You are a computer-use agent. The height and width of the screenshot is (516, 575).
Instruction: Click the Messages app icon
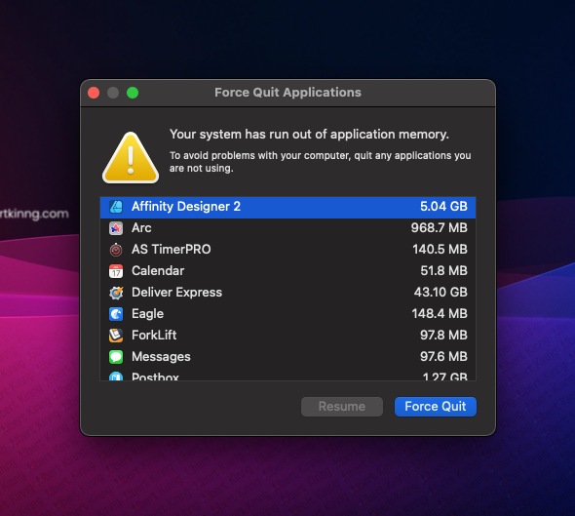(x=116, y=357)
